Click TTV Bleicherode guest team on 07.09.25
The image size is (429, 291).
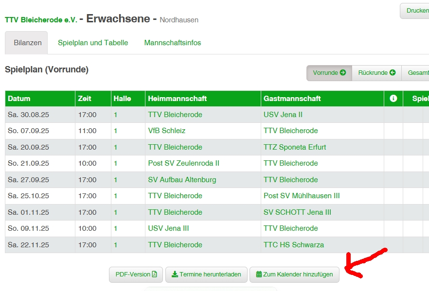(290, 131)
